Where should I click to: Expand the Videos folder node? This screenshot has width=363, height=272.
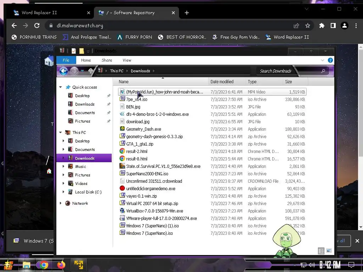tap(63, 183)
